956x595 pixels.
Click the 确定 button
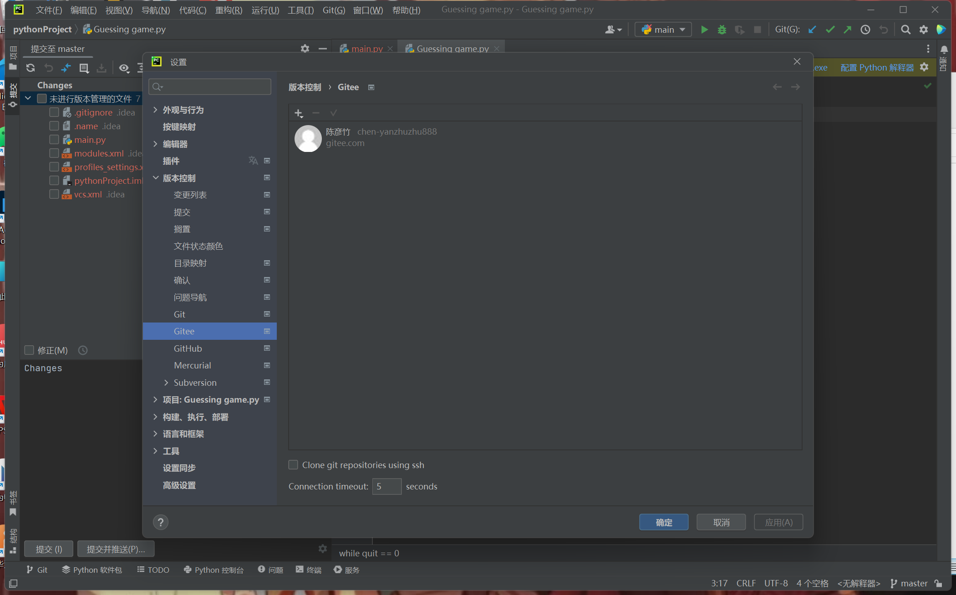(x=663, y=522)
